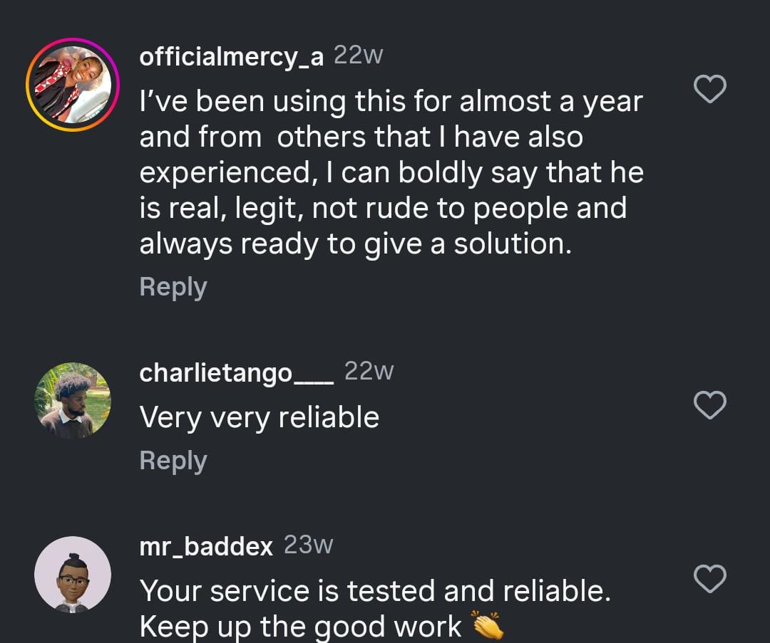Open the username mr_baddex

pos(205,545)
